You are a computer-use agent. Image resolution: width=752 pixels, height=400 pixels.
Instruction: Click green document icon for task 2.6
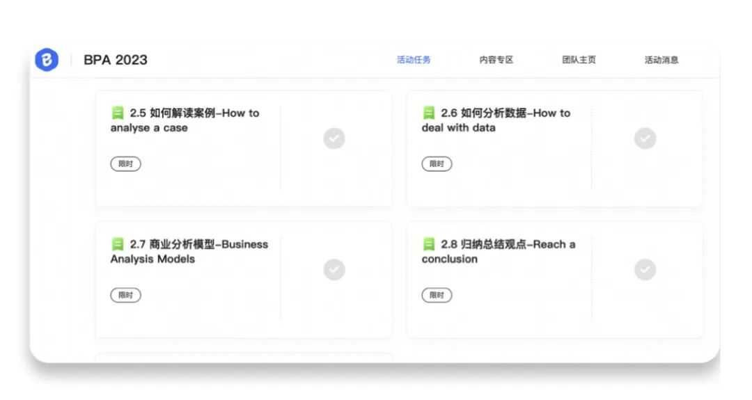tap(429, 113)
